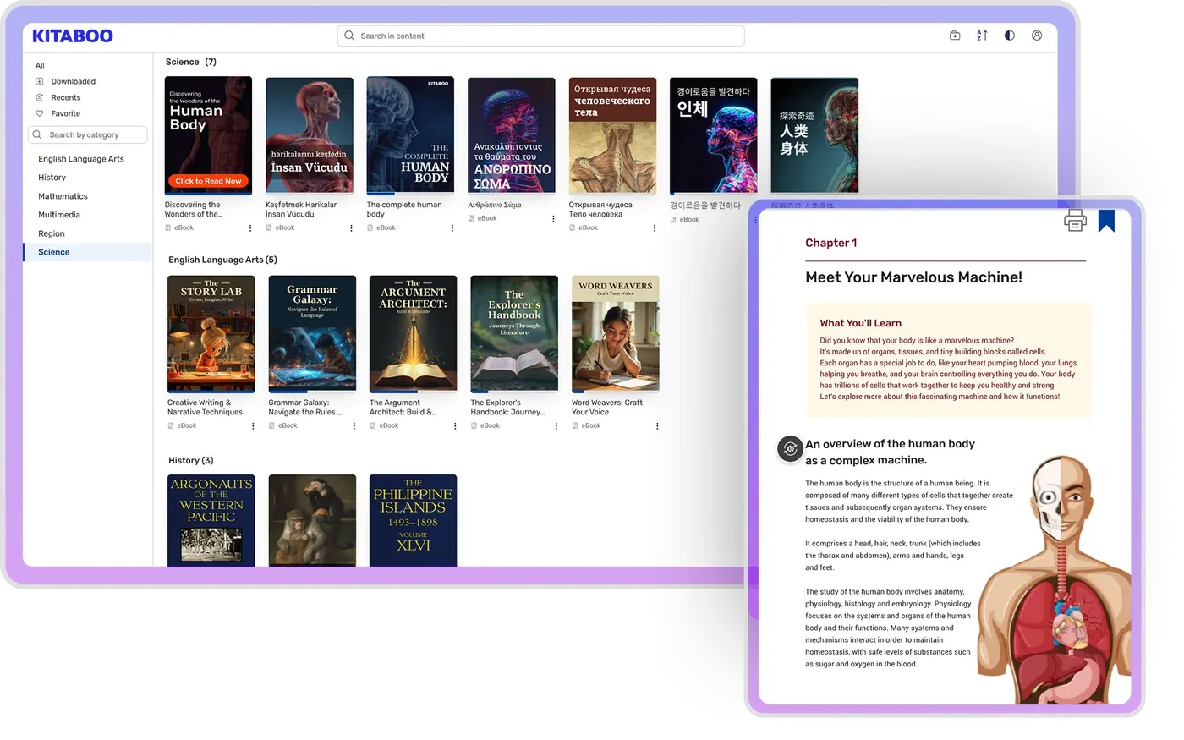1184x740 pixels.
Task: Open options menu for The complete human body
Action: (x=452, y=228)
